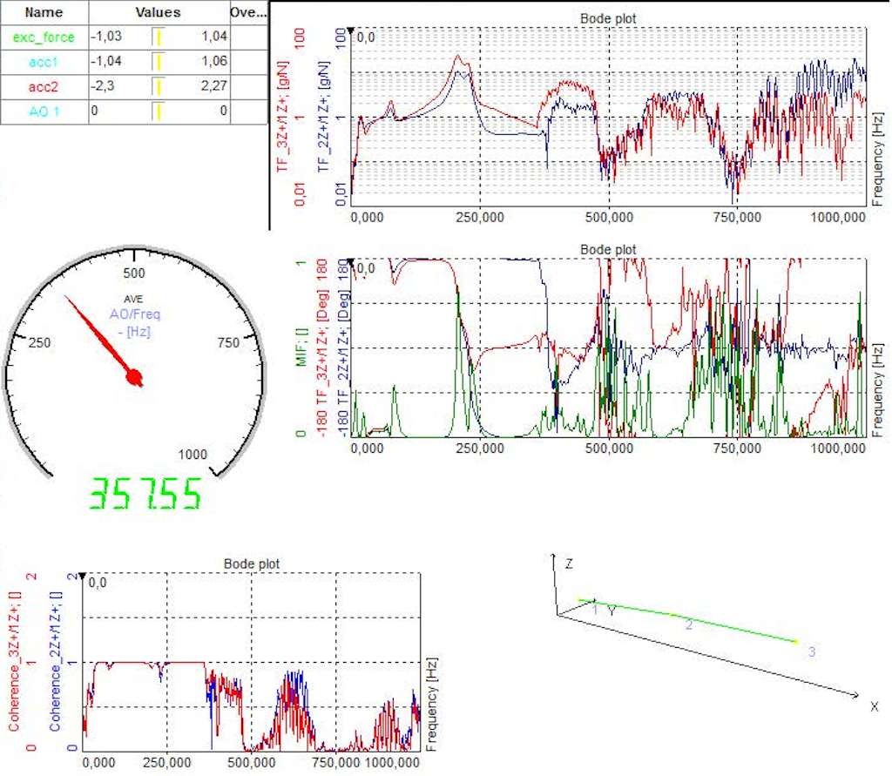
Task: Click the Frequency [Hz] label of coherence plot
Action: (432, 705)
